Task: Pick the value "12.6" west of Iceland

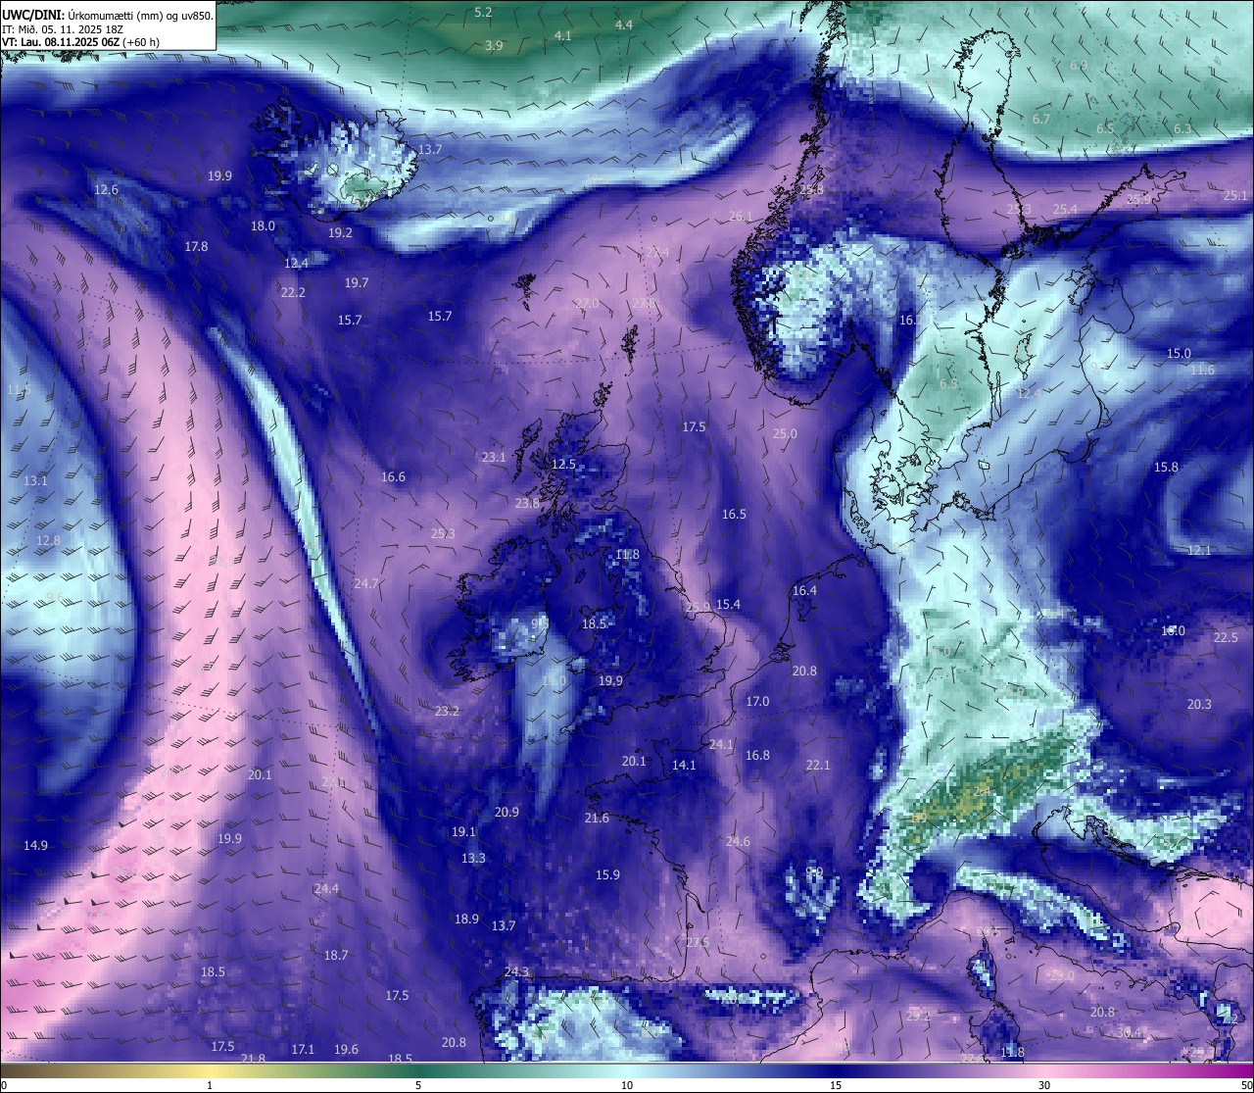Action: pyautogui.click(x=106, y=189)
